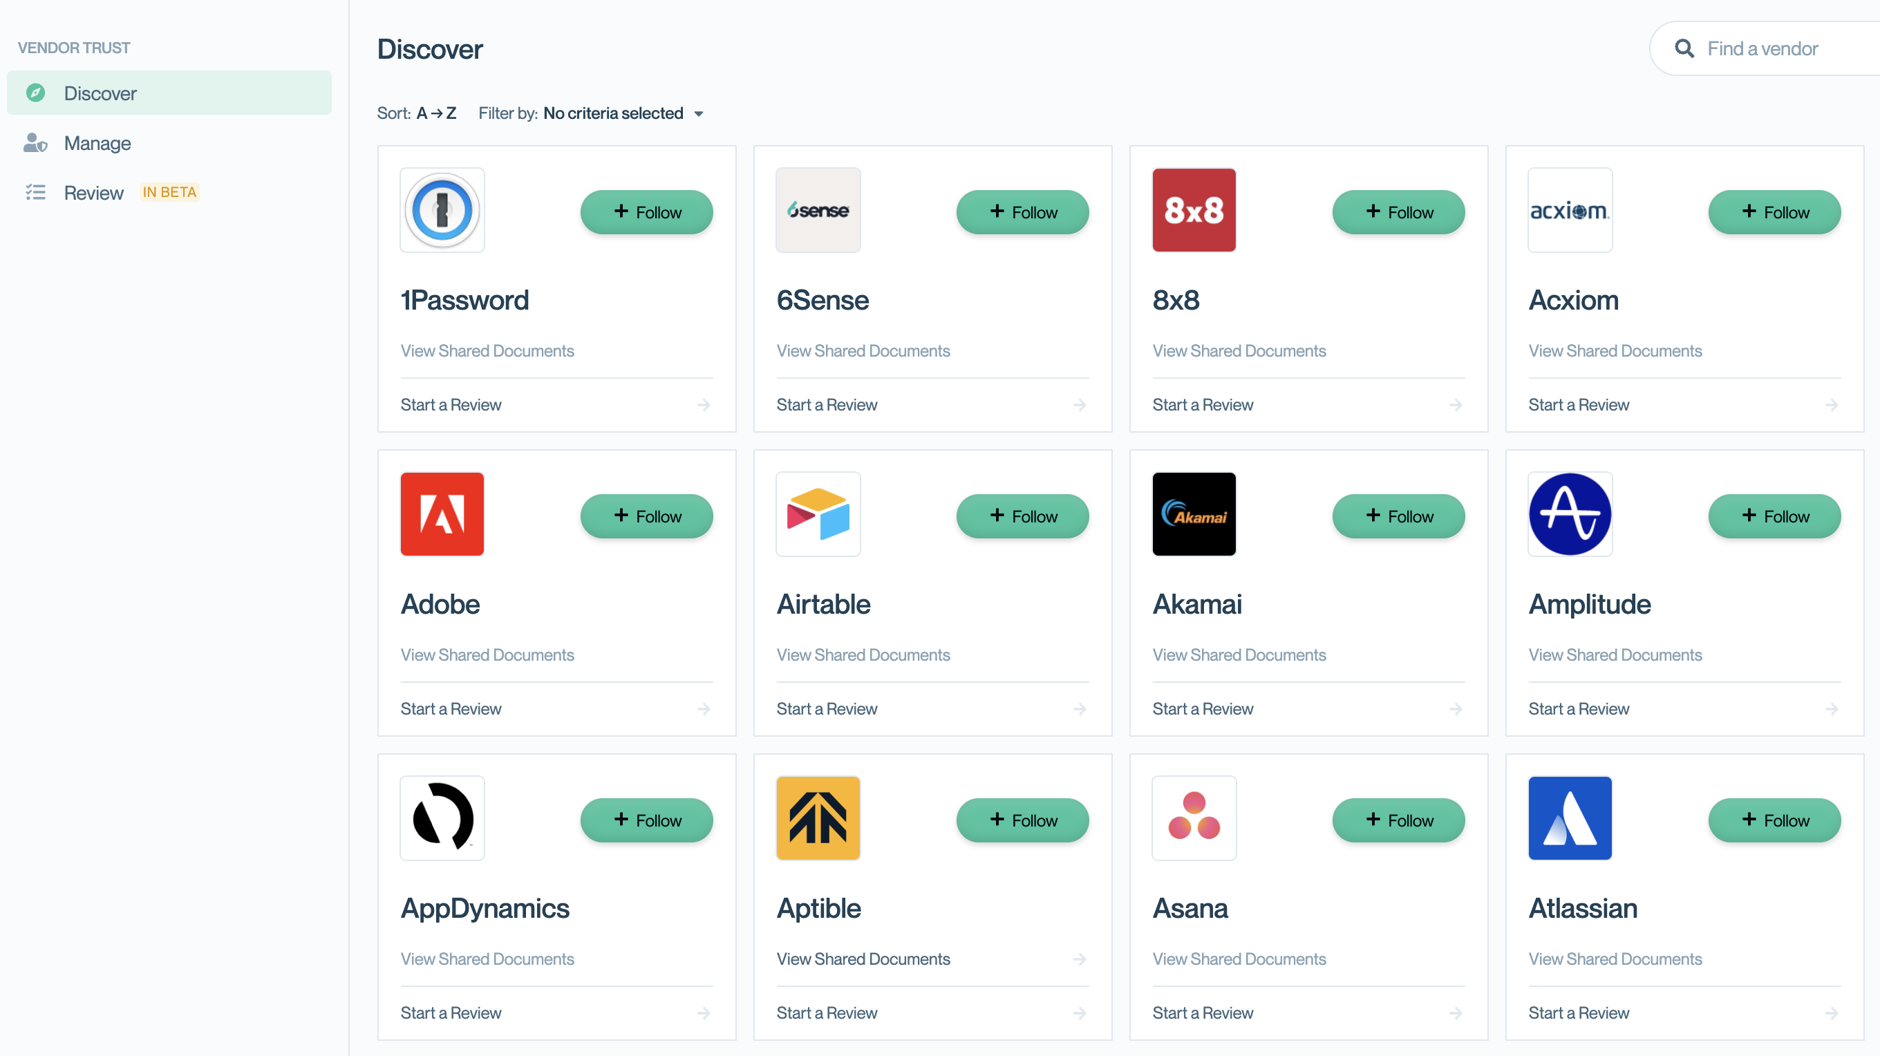Click arrow next to Amplitude Start a Review
Viewport: 1880px width, 1056px height.
(x=1831, y=708)
